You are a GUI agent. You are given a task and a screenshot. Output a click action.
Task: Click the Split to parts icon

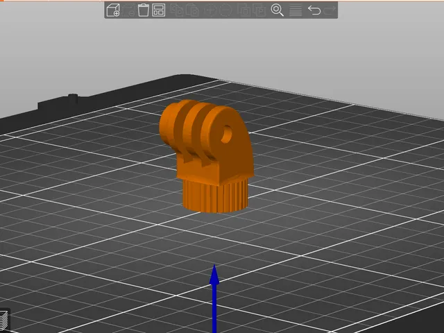tap(259, 10)
